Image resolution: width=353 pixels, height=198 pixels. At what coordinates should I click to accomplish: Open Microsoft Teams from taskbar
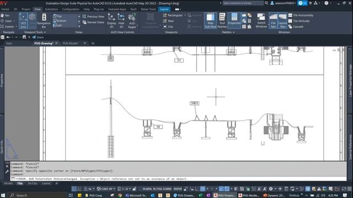[x=136, y=195]
